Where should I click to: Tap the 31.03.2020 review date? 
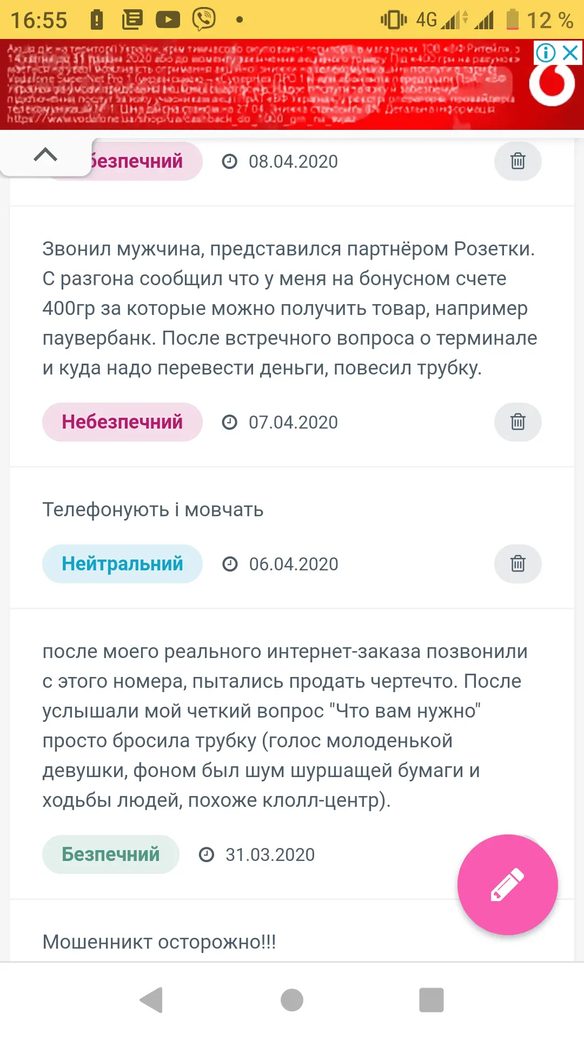click(x=269, y=854)
